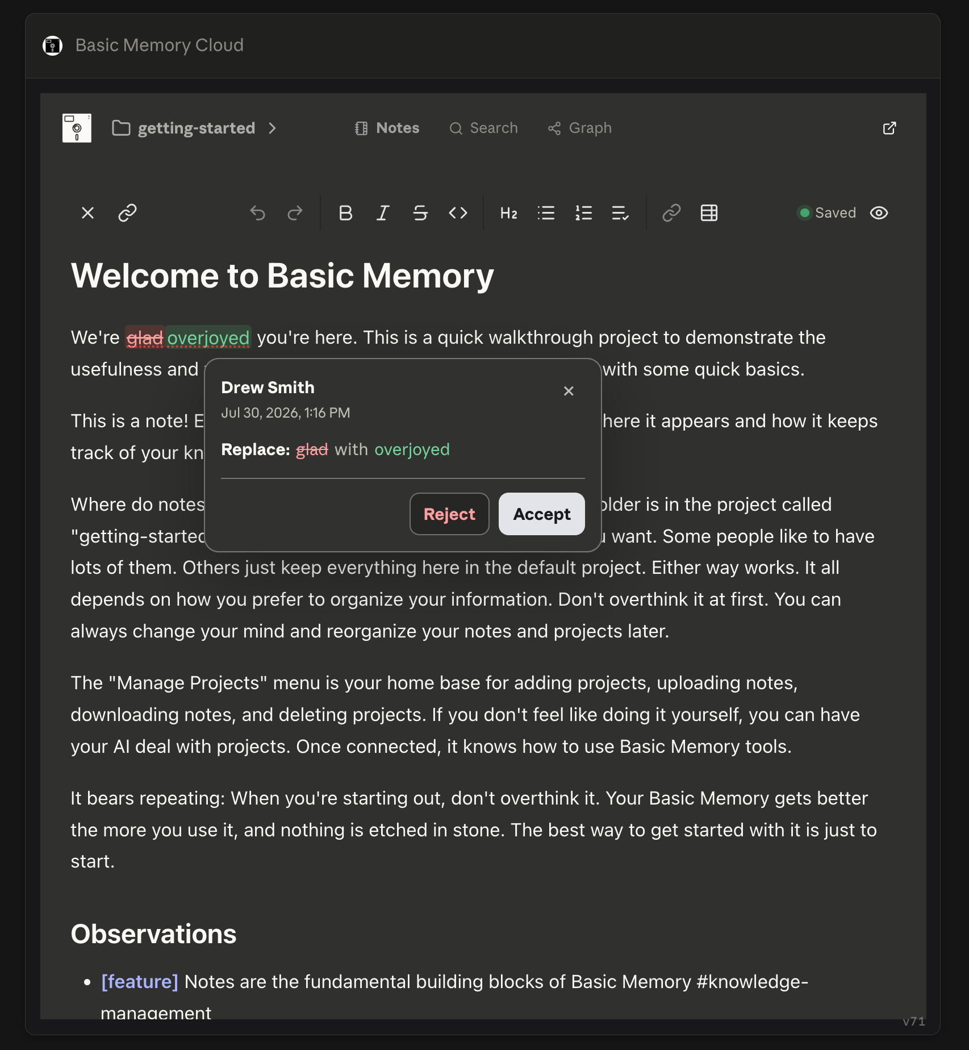Undo the last edit
This screenshot has width=969, height=1050.
tap(258, 213)
